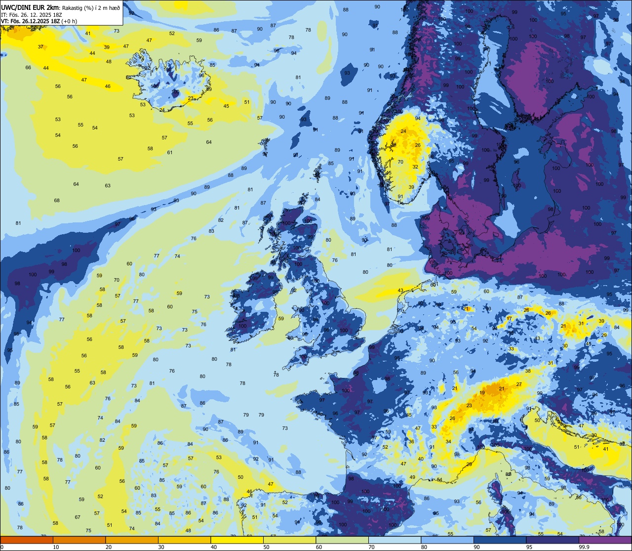Click the legend tick label "70"

pos(371,547)
